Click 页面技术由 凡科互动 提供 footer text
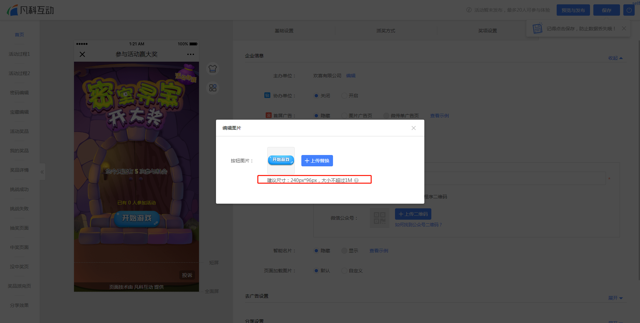This screenshot has height=323, width=640. 136,287
